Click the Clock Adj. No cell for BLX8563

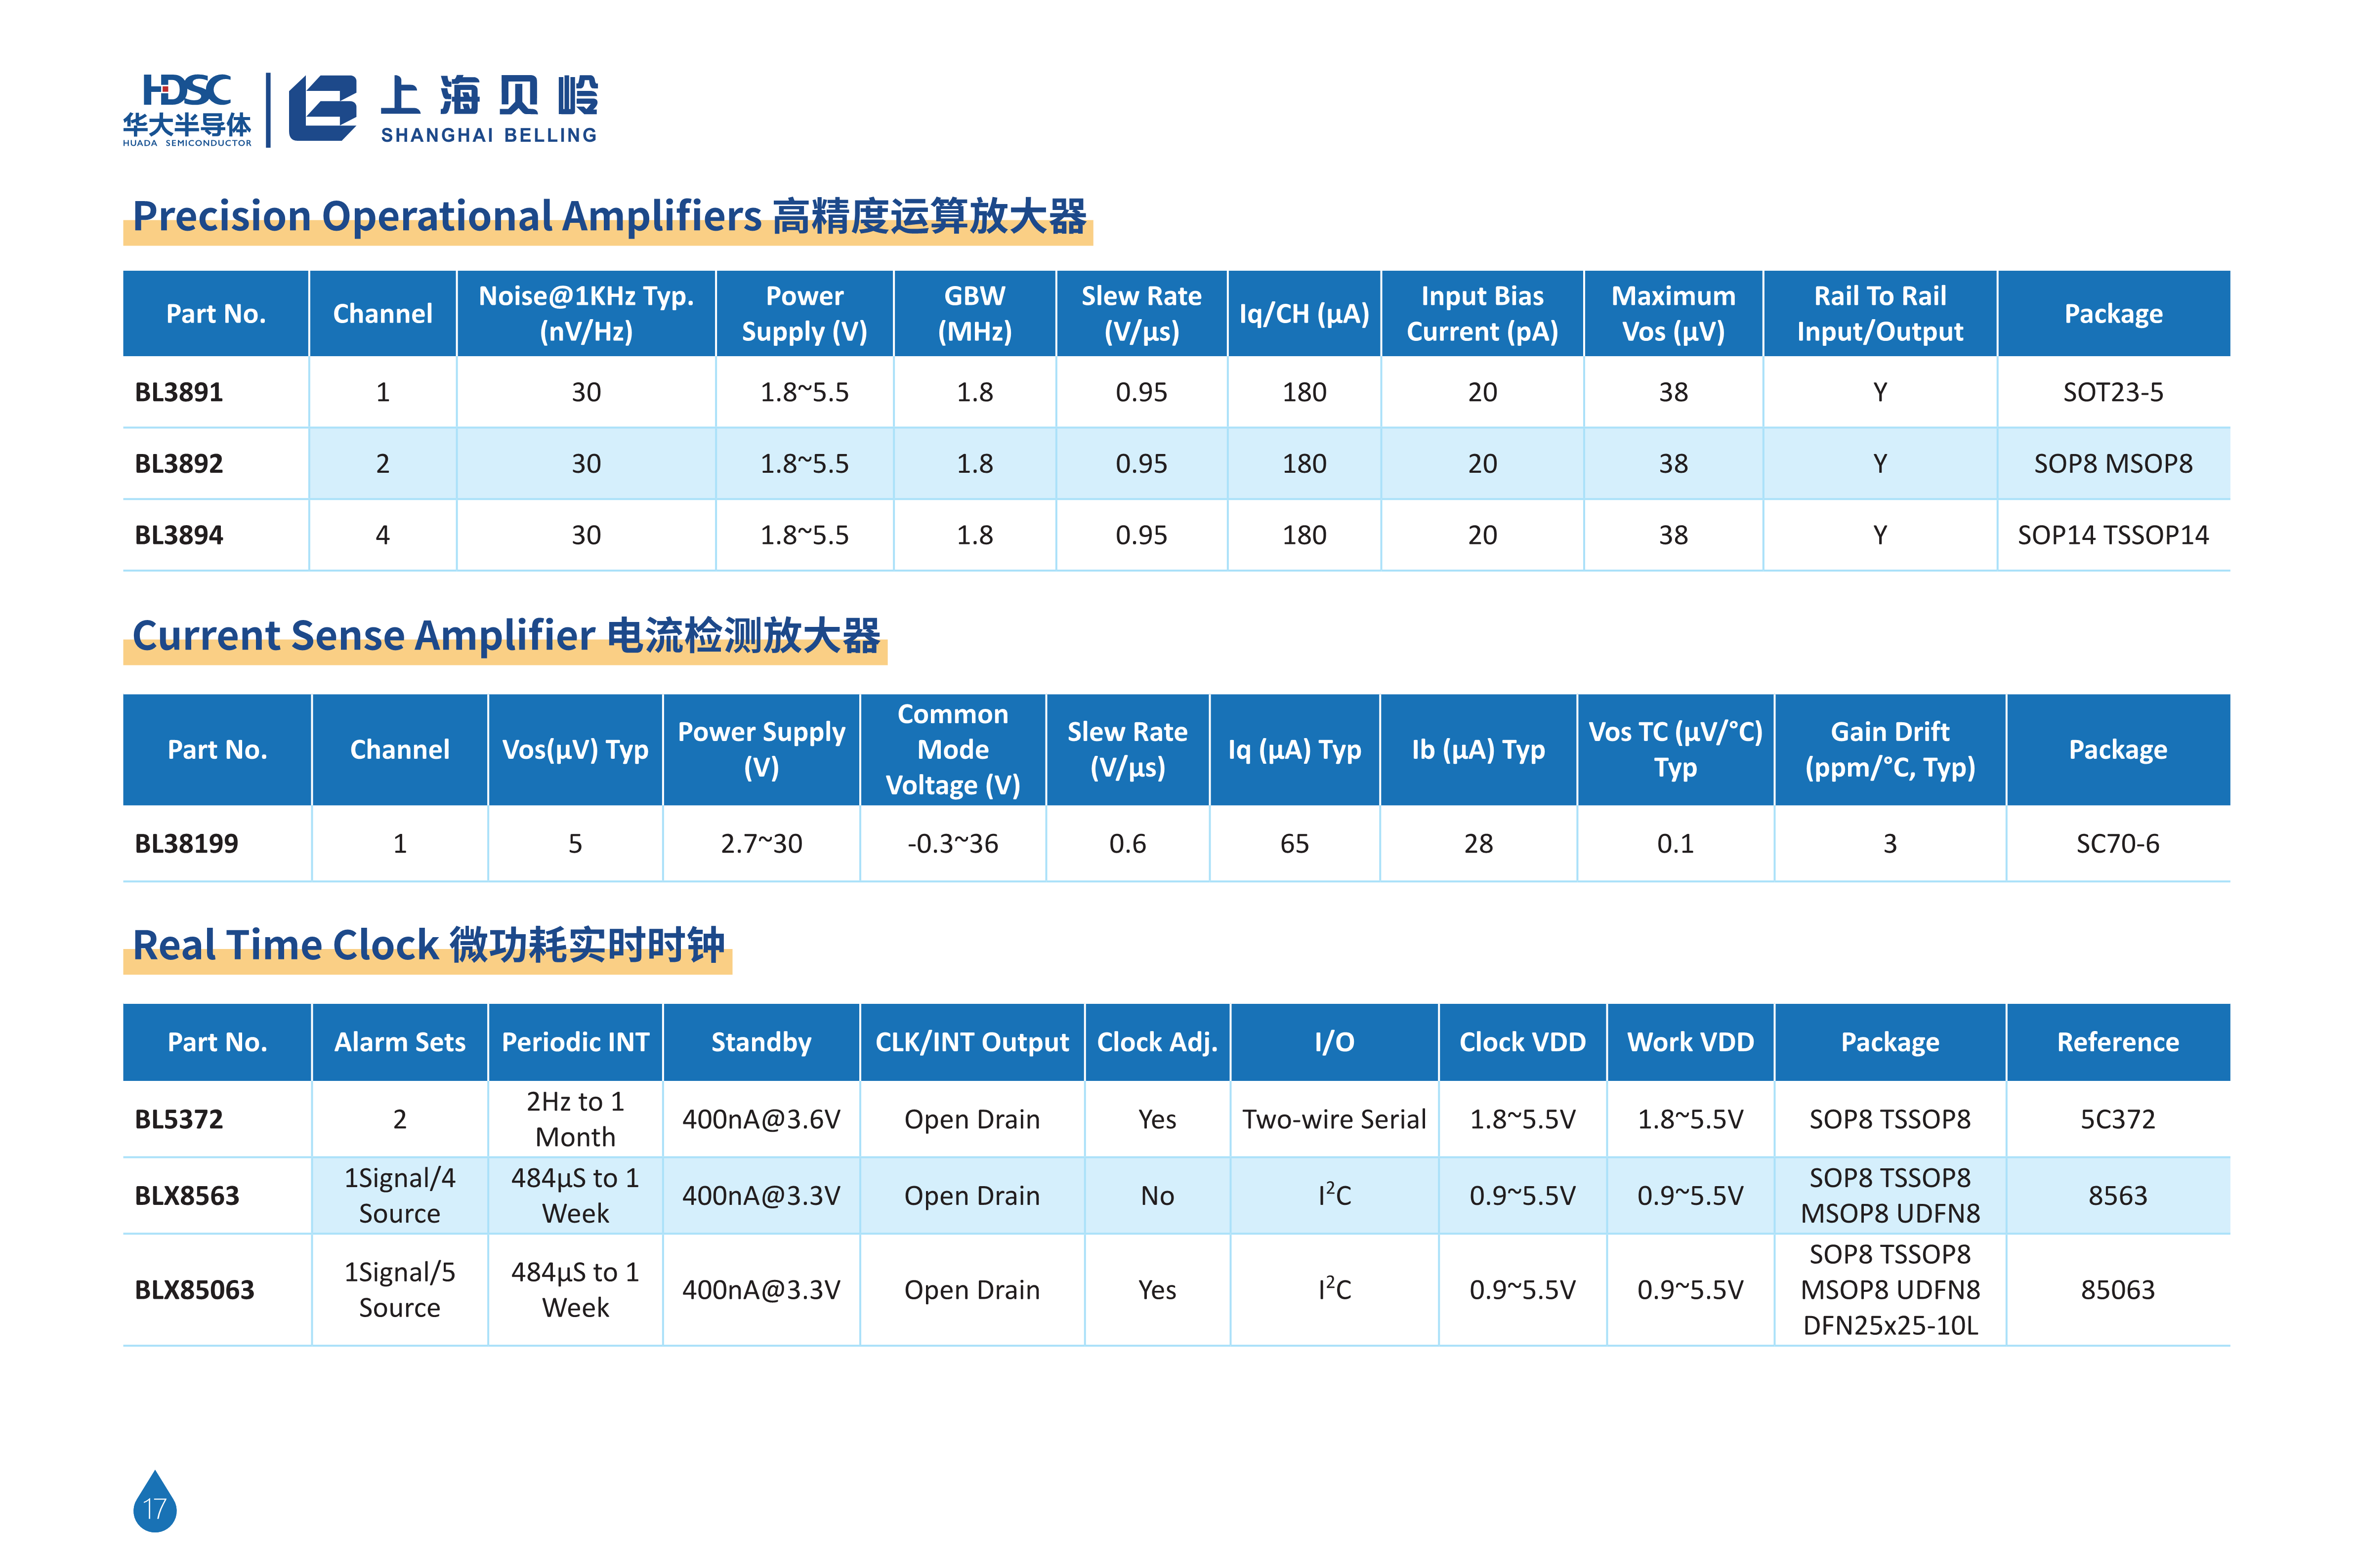(1157, 1196)
